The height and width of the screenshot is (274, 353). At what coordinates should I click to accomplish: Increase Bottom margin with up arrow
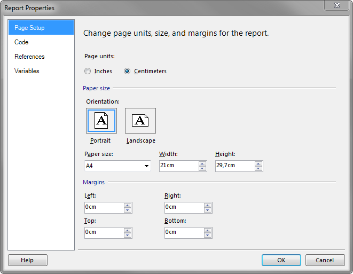tap(208, 230)
